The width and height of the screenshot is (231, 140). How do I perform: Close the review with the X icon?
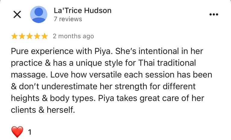tap(17, 15)
